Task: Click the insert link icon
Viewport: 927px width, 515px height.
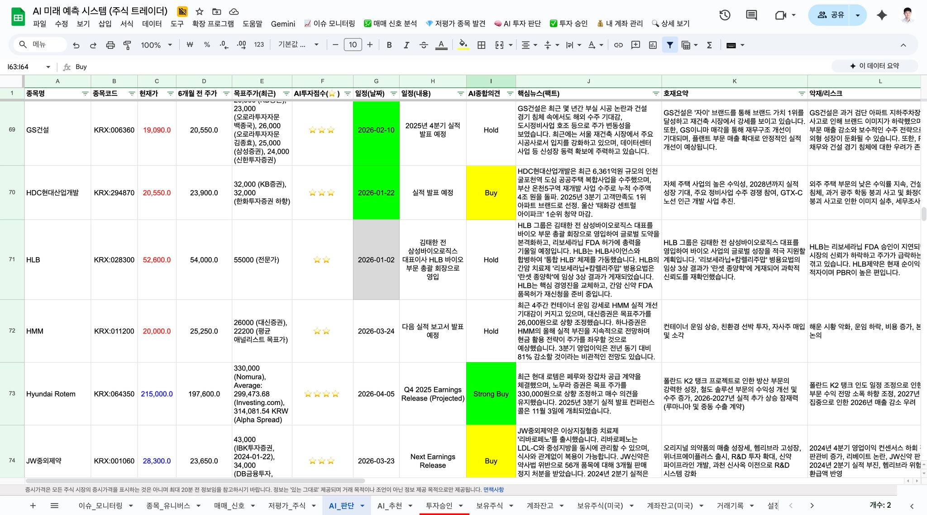Action: pyautogui.click(x=618, y=45)
